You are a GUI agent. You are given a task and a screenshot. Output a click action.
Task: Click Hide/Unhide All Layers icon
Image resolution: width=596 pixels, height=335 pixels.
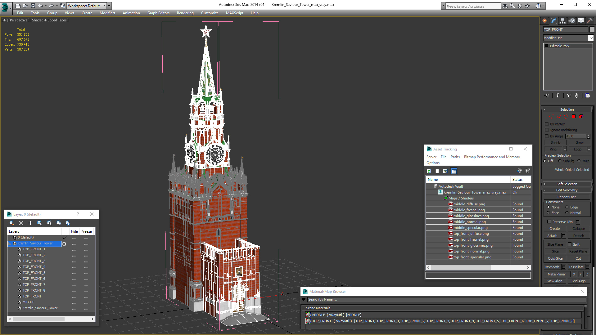[x=58, y=223]
